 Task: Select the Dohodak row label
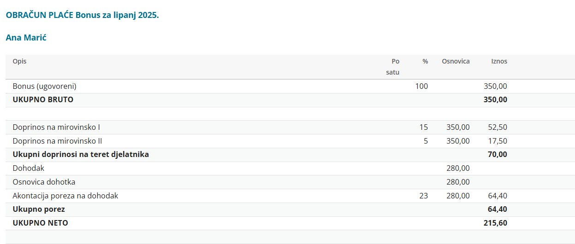29,168
